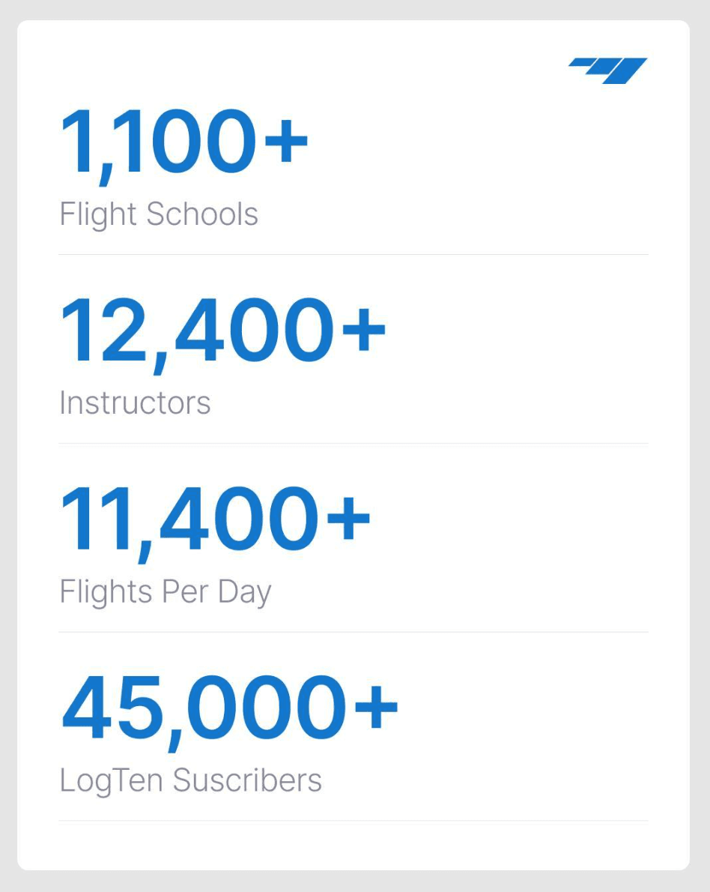The image size is (710, 892).
Task: Click the word Day in Flights Per Day
Action: pyautogui.click(x=244, y=593)
